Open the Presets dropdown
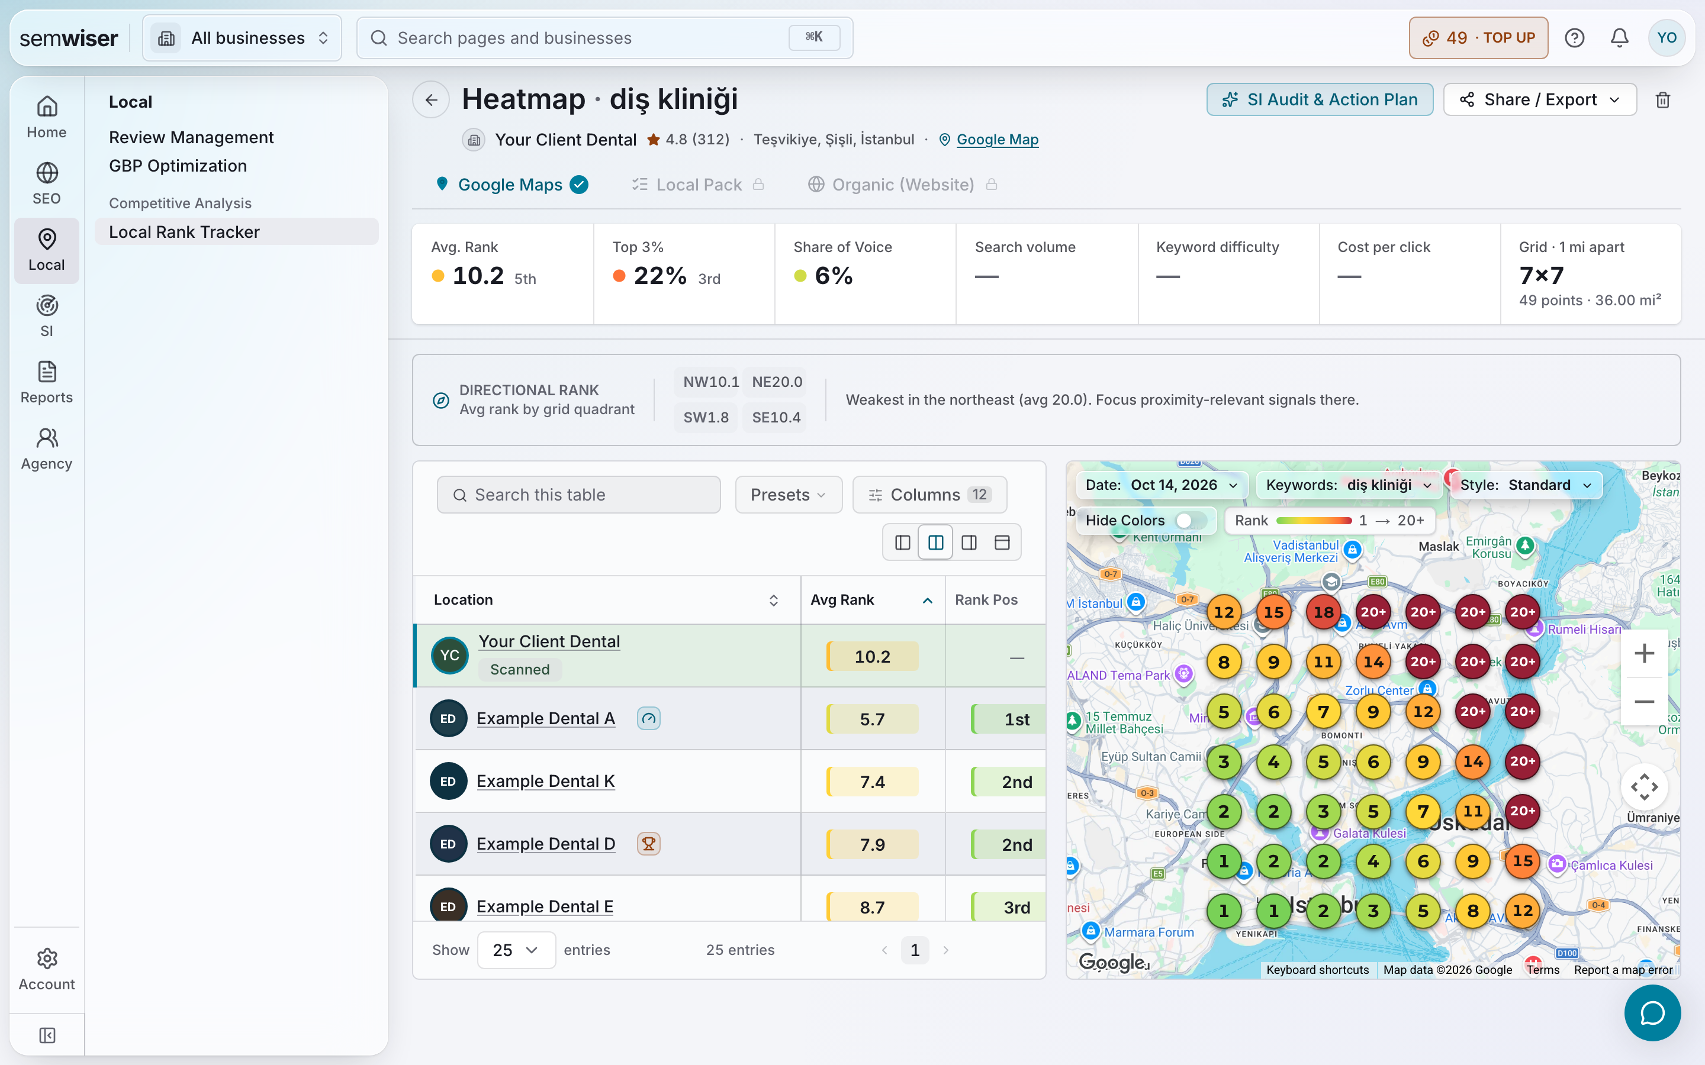 click(789, 495)
